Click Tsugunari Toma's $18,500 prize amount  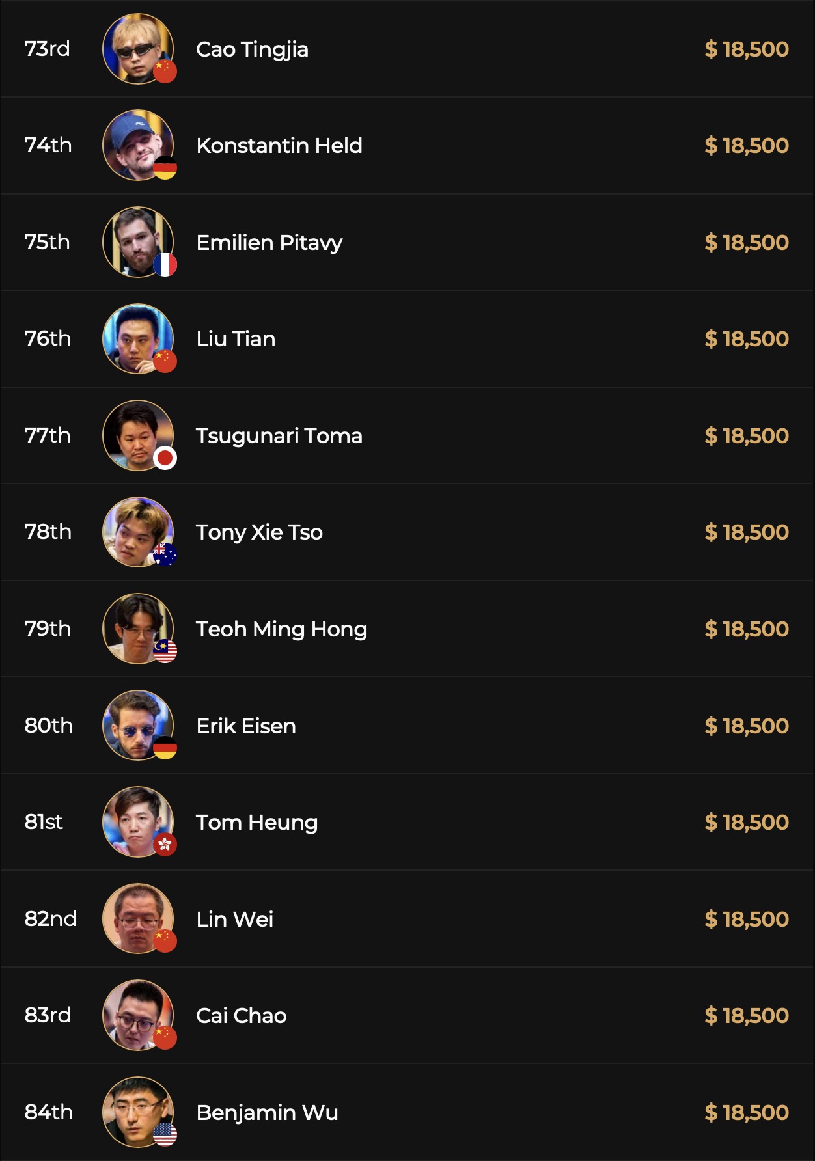(x=746, y=435)
